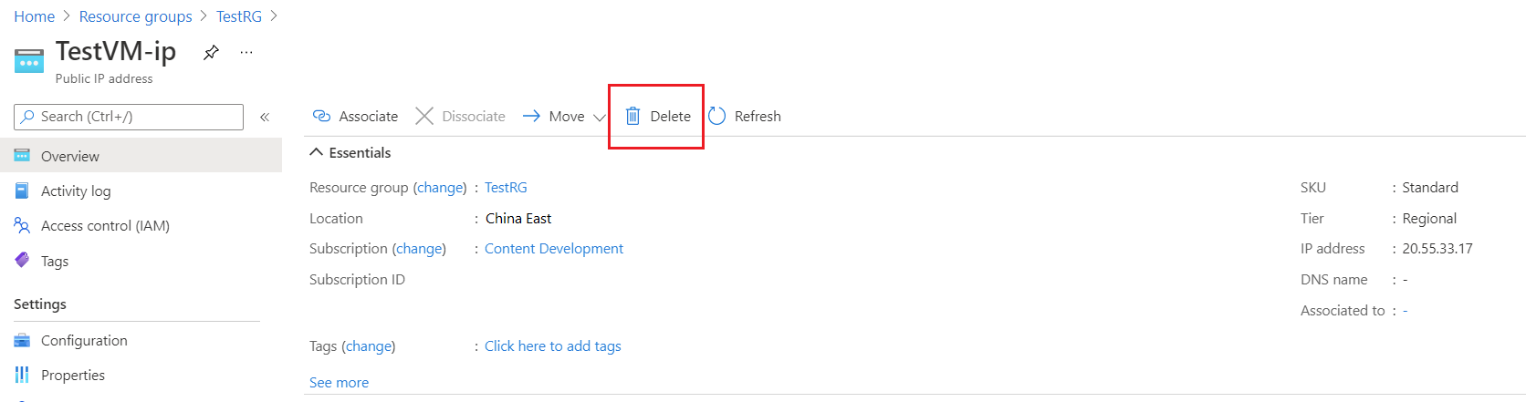Screen dimensions: 1526x402
Task: Open the ellipsis more options menu
Action: point(246,52)
